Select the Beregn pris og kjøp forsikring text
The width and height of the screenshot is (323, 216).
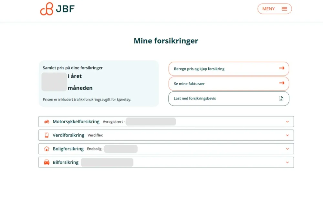tap(199, 69)
